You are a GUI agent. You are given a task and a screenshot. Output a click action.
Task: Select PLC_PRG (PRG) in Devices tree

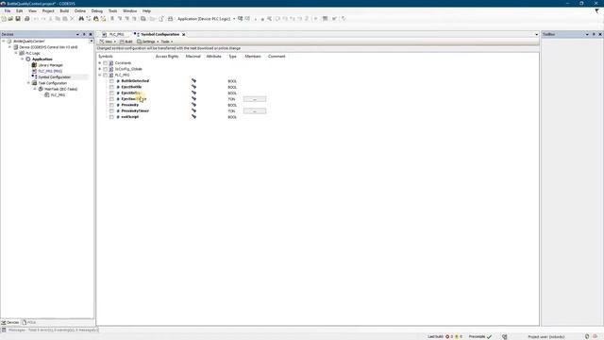tap(50, 71)
